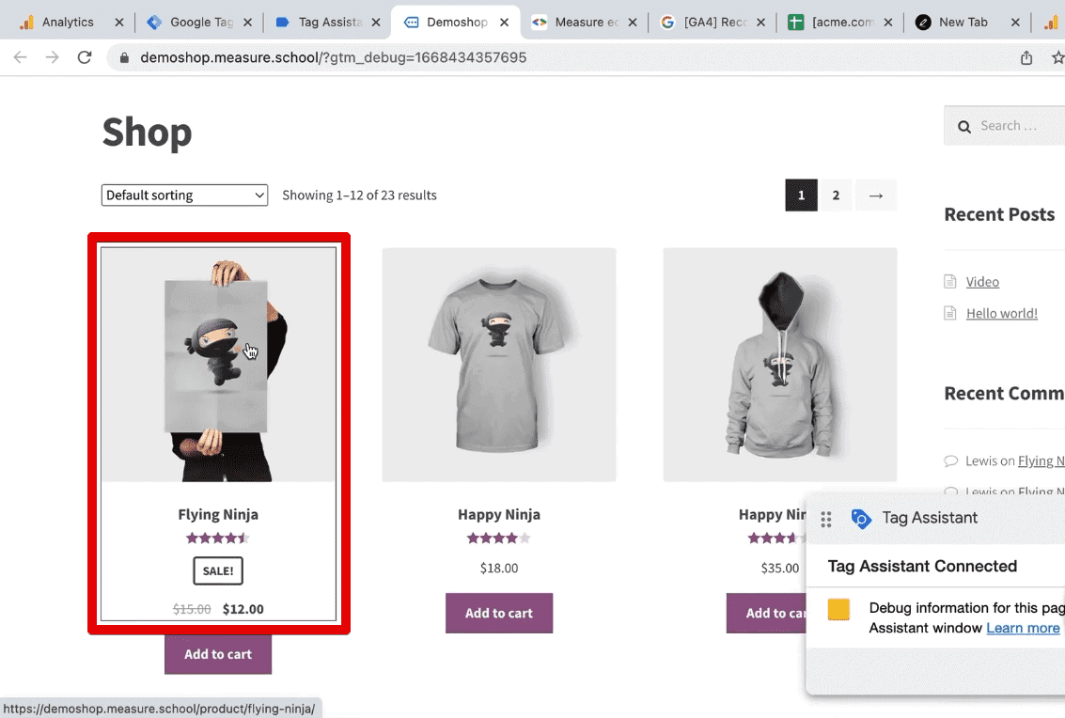Click the drag handle dots on Tag Assistant panel

click(x=825, y=518)
